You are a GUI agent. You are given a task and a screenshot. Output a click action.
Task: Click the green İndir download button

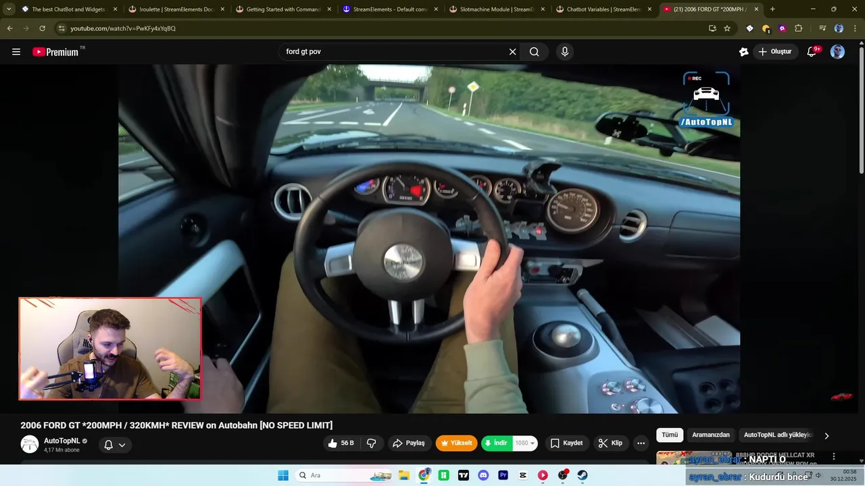496,443
